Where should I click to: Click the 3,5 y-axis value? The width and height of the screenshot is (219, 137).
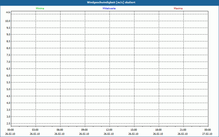pyautogui.click(x=8, y=110)
